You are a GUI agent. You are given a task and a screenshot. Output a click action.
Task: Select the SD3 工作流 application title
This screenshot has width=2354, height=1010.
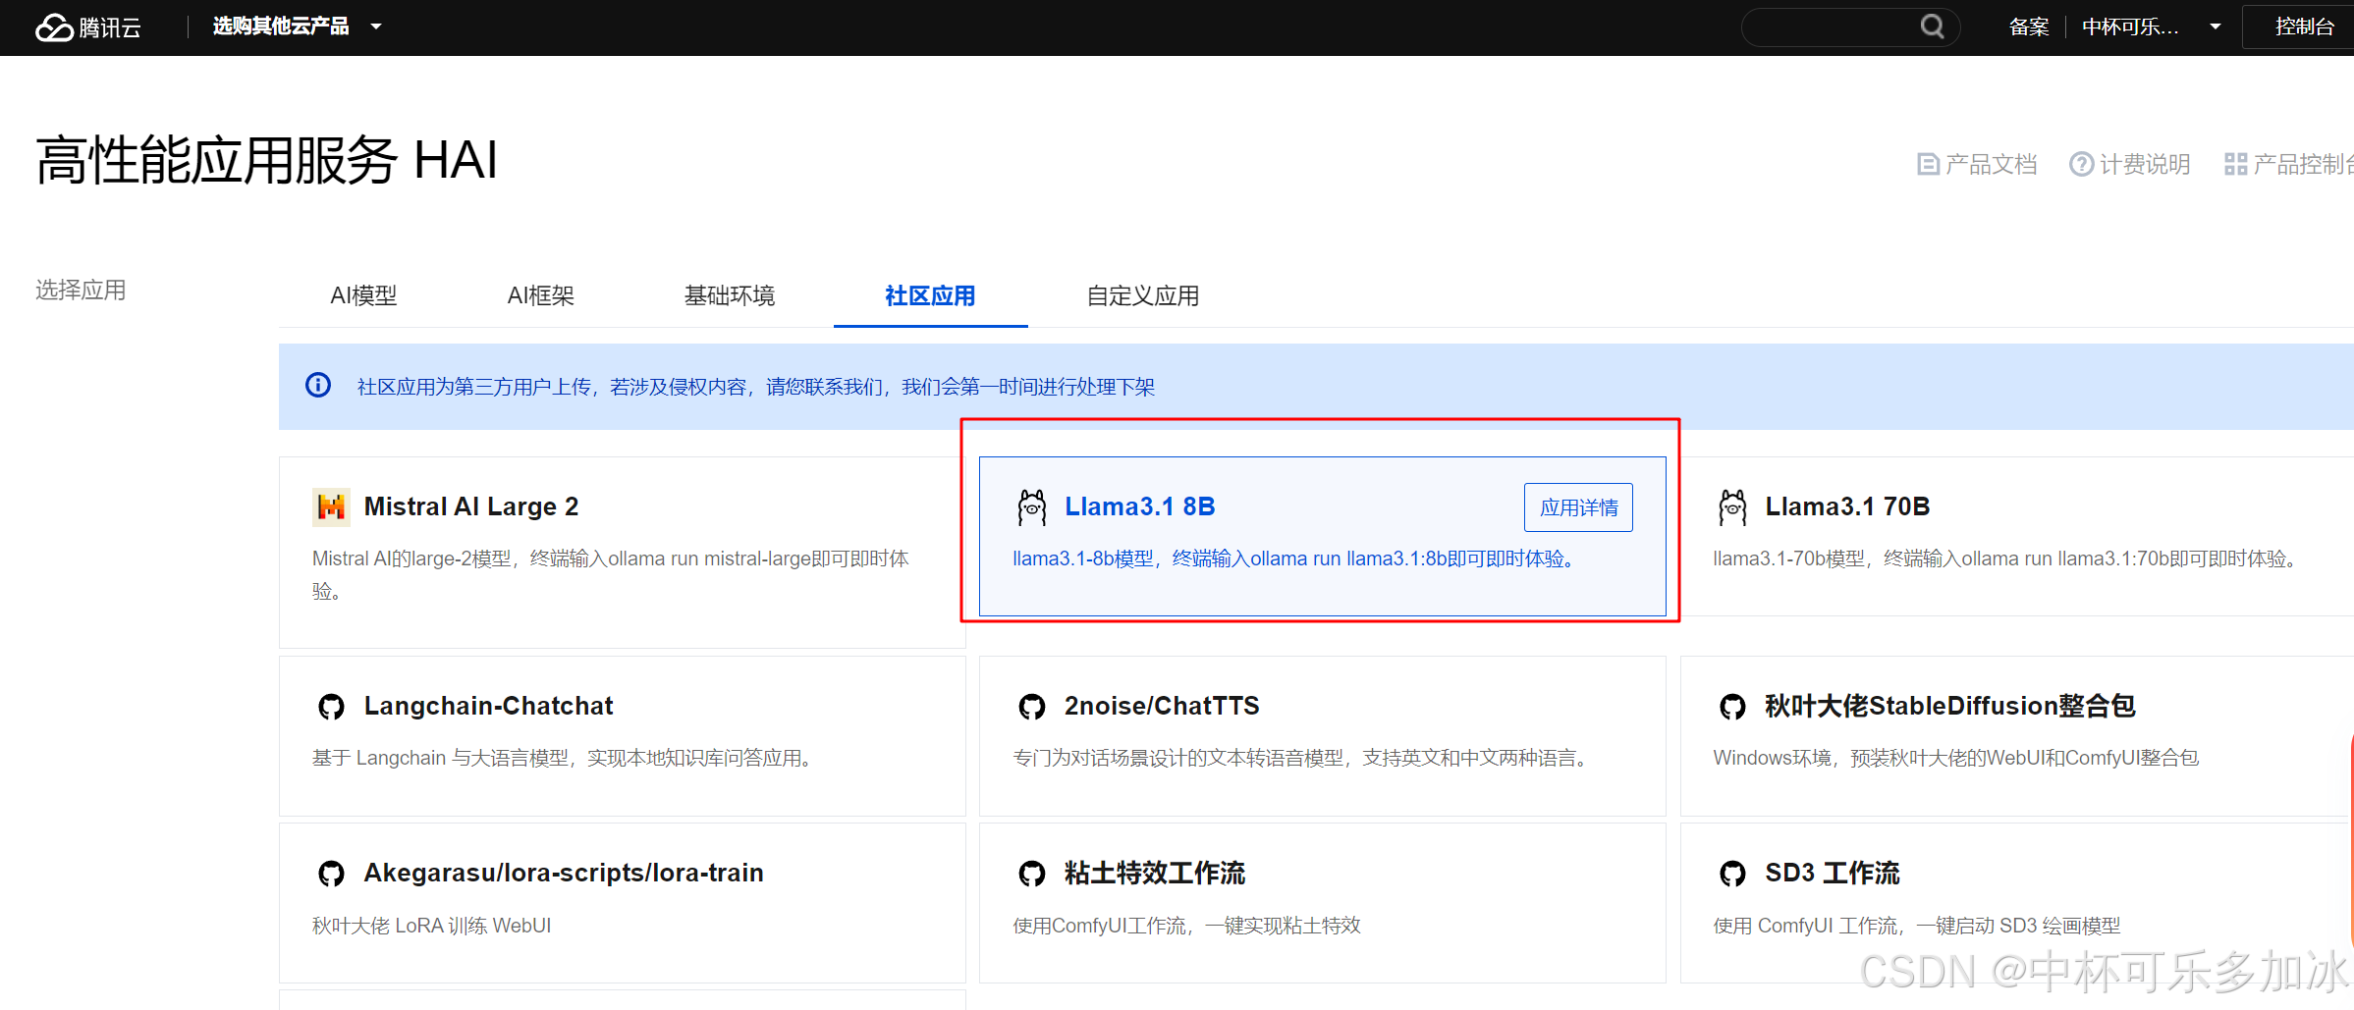click(1833, 873)
